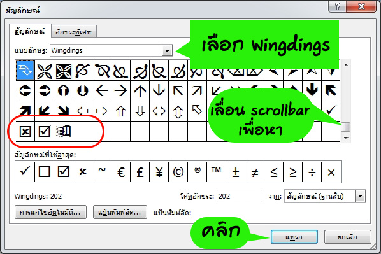Pick the check mark from recently used symbols

click(25, 172)
